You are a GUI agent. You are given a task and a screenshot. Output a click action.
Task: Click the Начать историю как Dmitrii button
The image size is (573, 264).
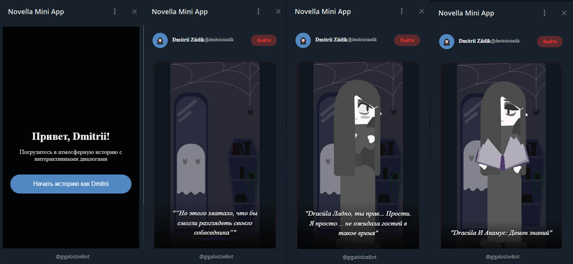pyautogui.click(x=71, y=184)
